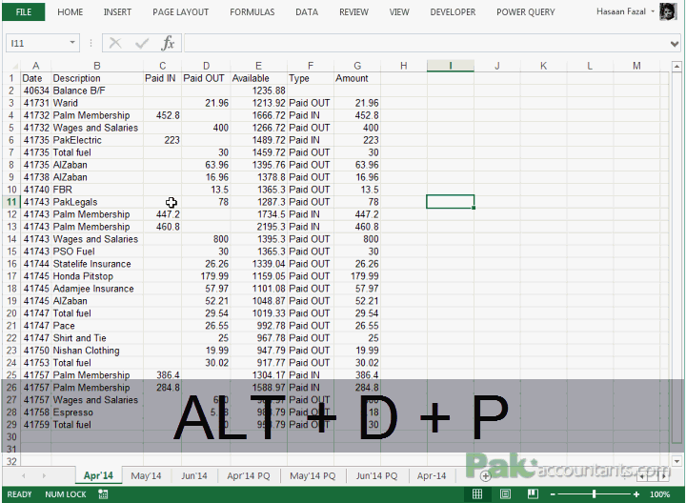Select the Description header cell

click(x=97, y=78)
